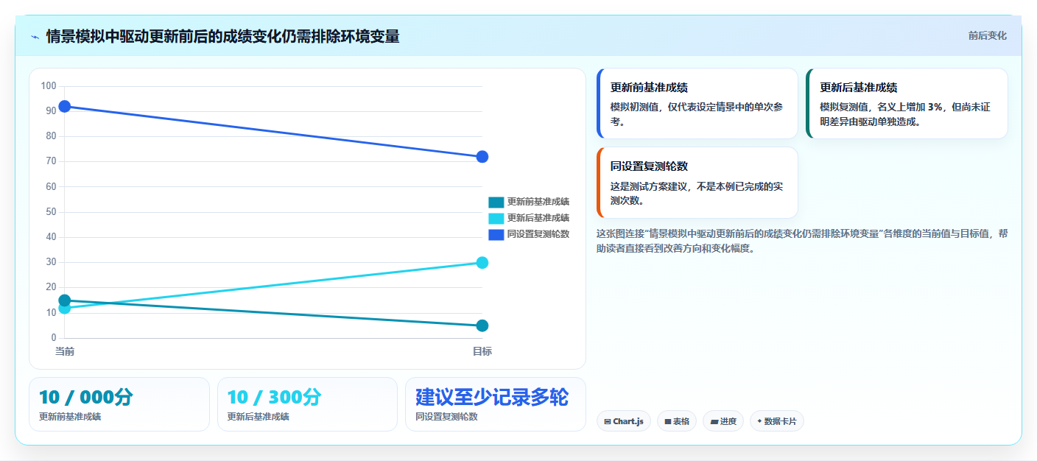Click the teal legend color box for 更新前基准成绩
Image resolution: width=1037 pixels, height=461 pixels.
(x=496, y=202)
